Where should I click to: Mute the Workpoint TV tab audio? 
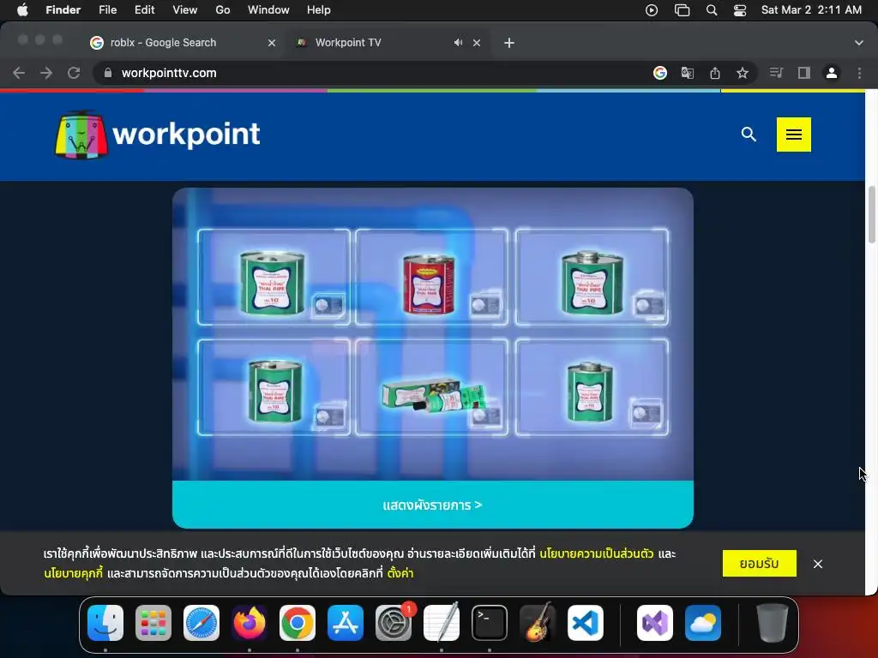458,43
